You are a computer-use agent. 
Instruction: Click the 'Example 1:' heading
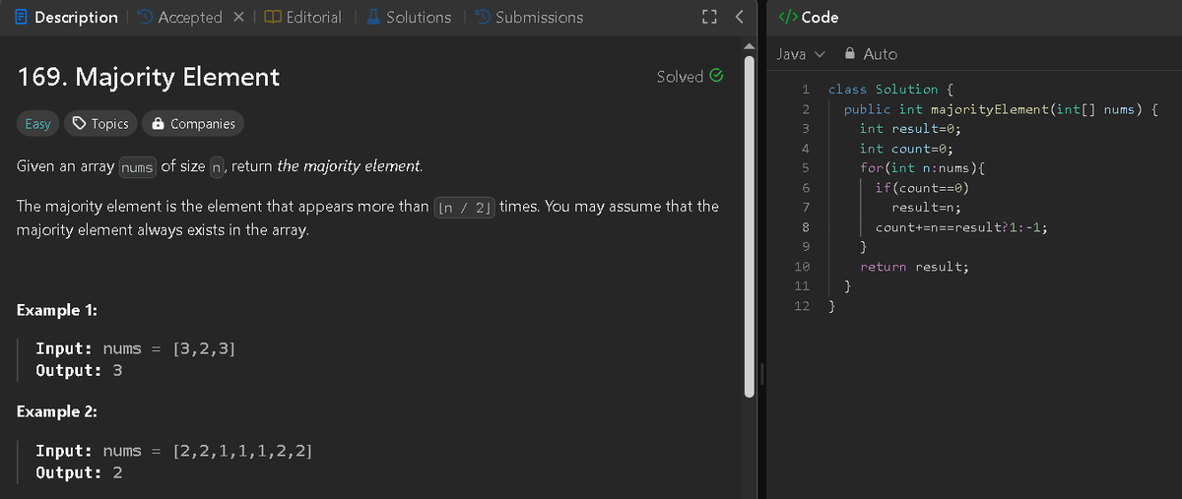(x=56, y=310)
